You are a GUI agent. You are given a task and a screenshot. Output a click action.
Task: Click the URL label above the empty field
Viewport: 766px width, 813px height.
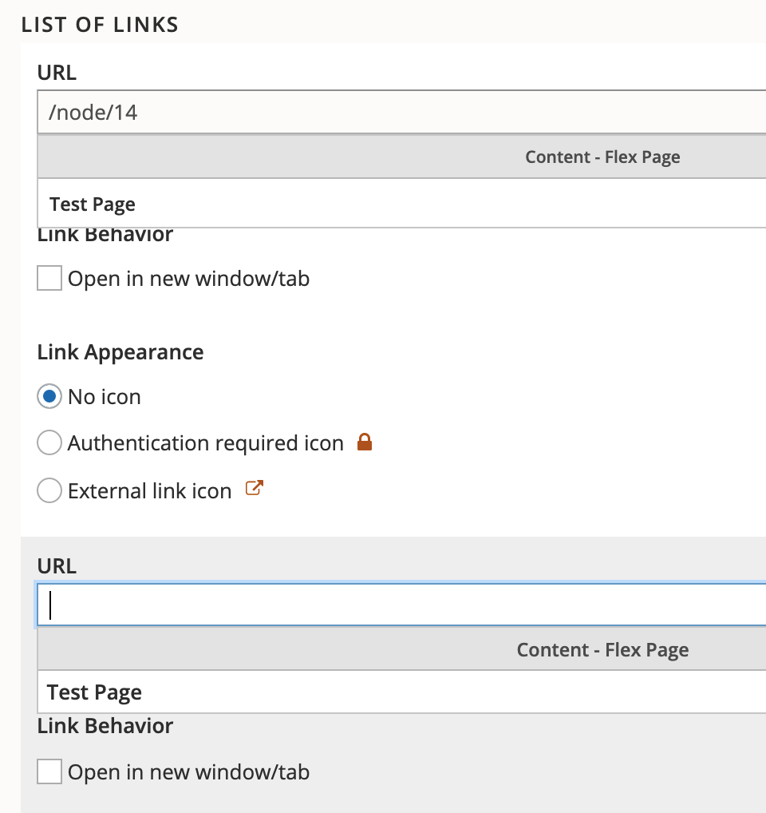pyautogui.click(x=57, y=566)
